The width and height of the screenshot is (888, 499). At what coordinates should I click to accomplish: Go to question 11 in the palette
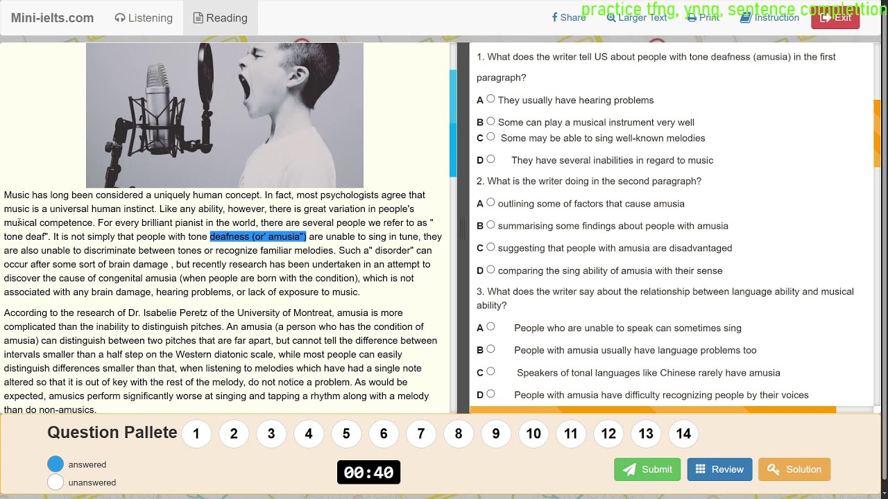pos(571,434)
